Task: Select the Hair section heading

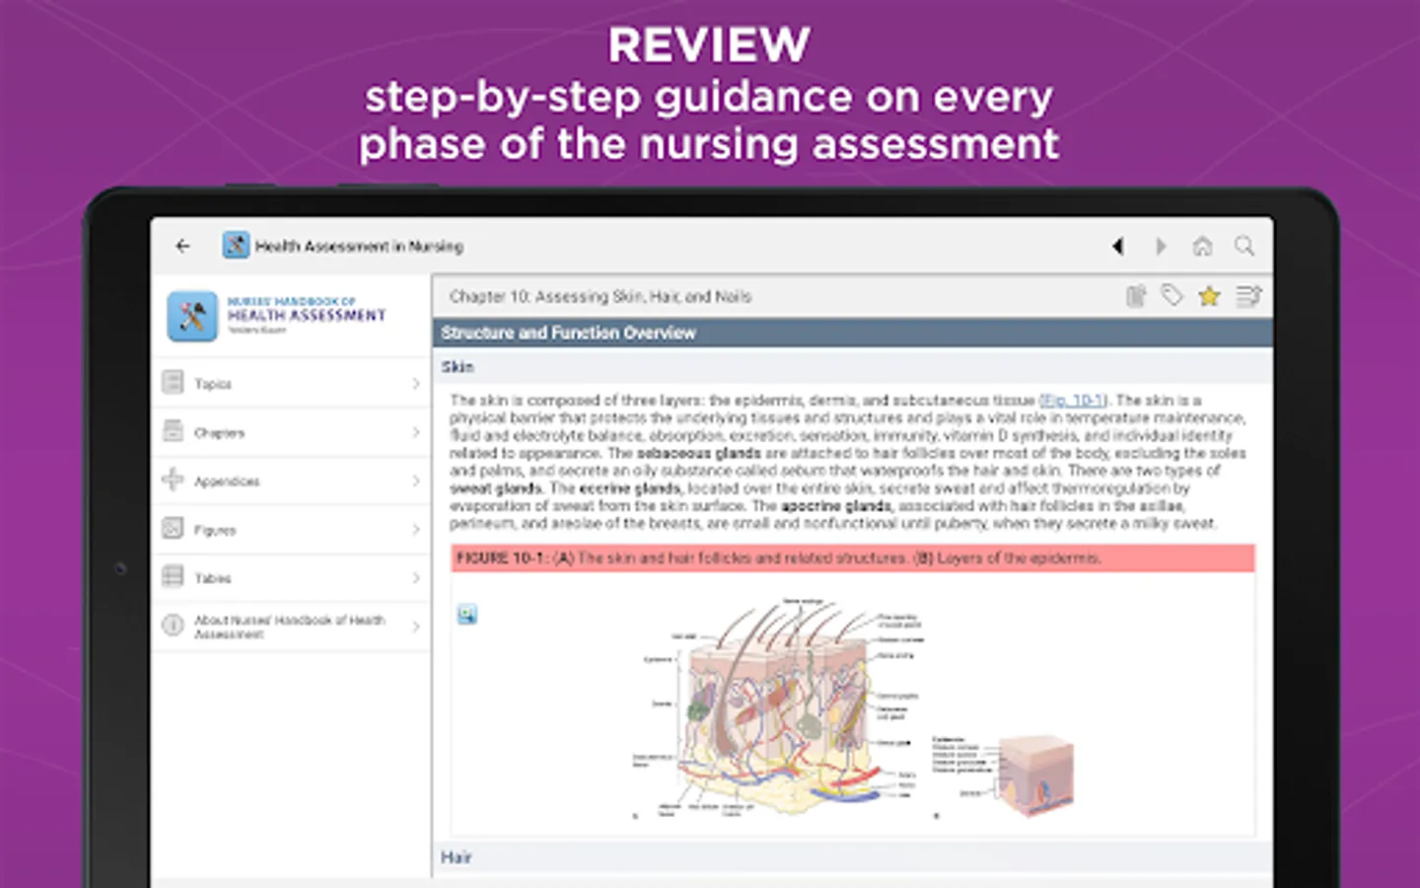Action: coord(457,857)
